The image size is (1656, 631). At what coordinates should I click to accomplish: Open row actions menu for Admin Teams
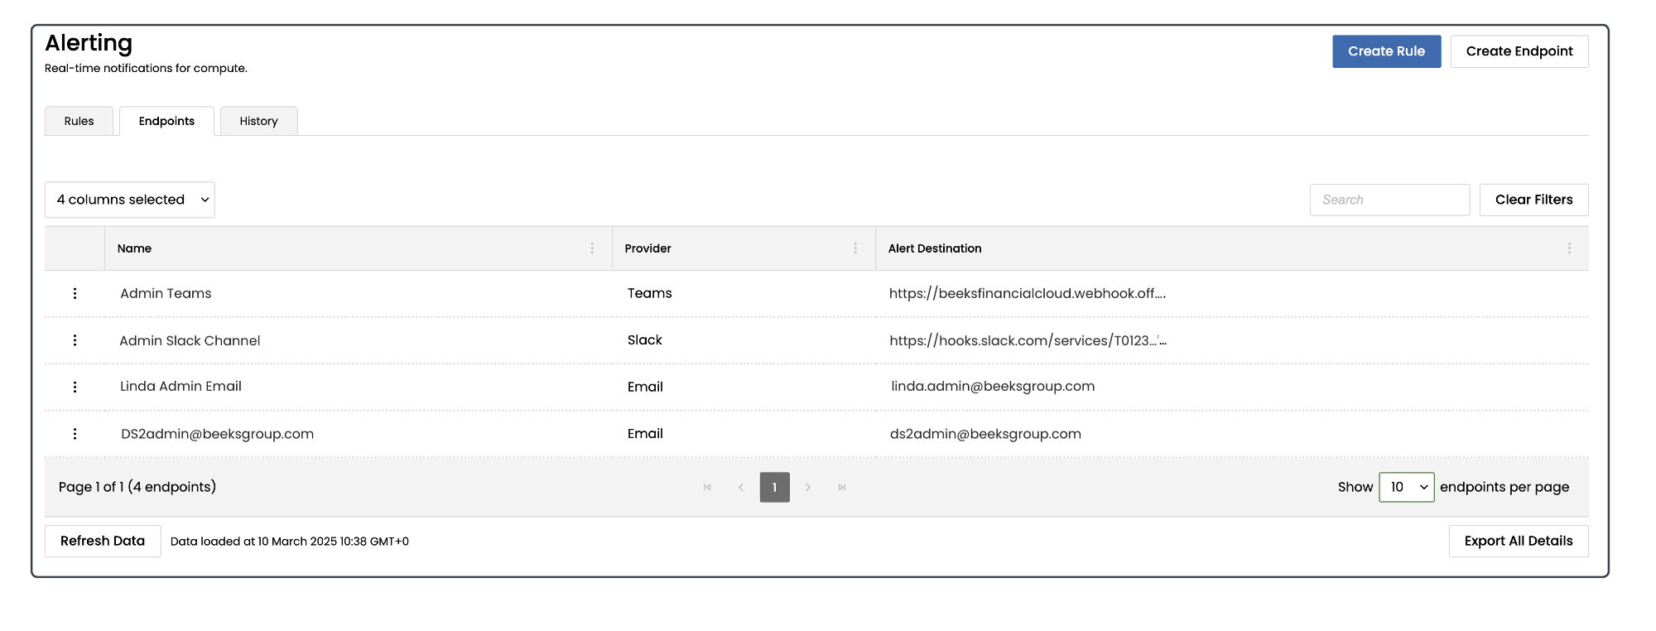click(75, 293)
